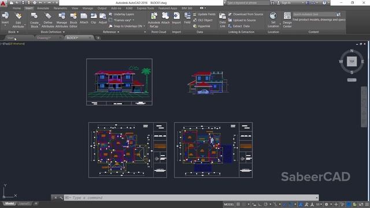Toggle the Frames vary setting
The width and height of the screenshot is (370, 208).
(x=122, y=20)
